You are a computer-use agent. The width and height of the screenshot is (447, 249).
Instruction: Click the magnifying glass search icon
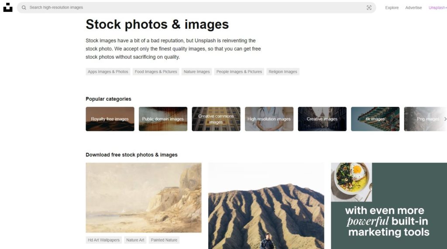[x=24, y=7]
